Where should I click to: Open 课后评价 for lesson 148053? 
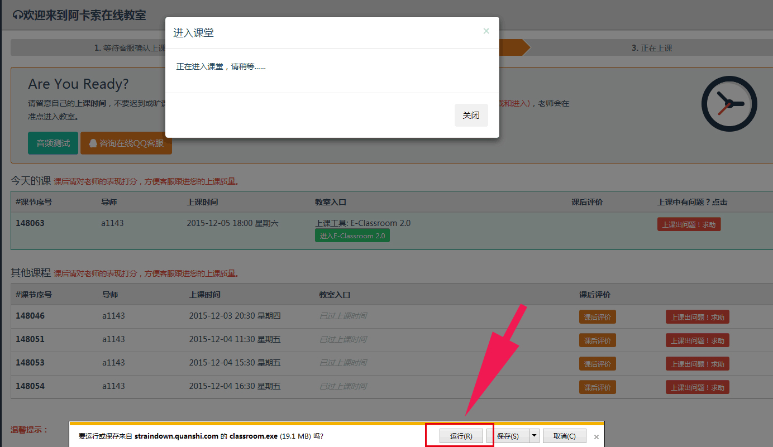pos(597,364)
